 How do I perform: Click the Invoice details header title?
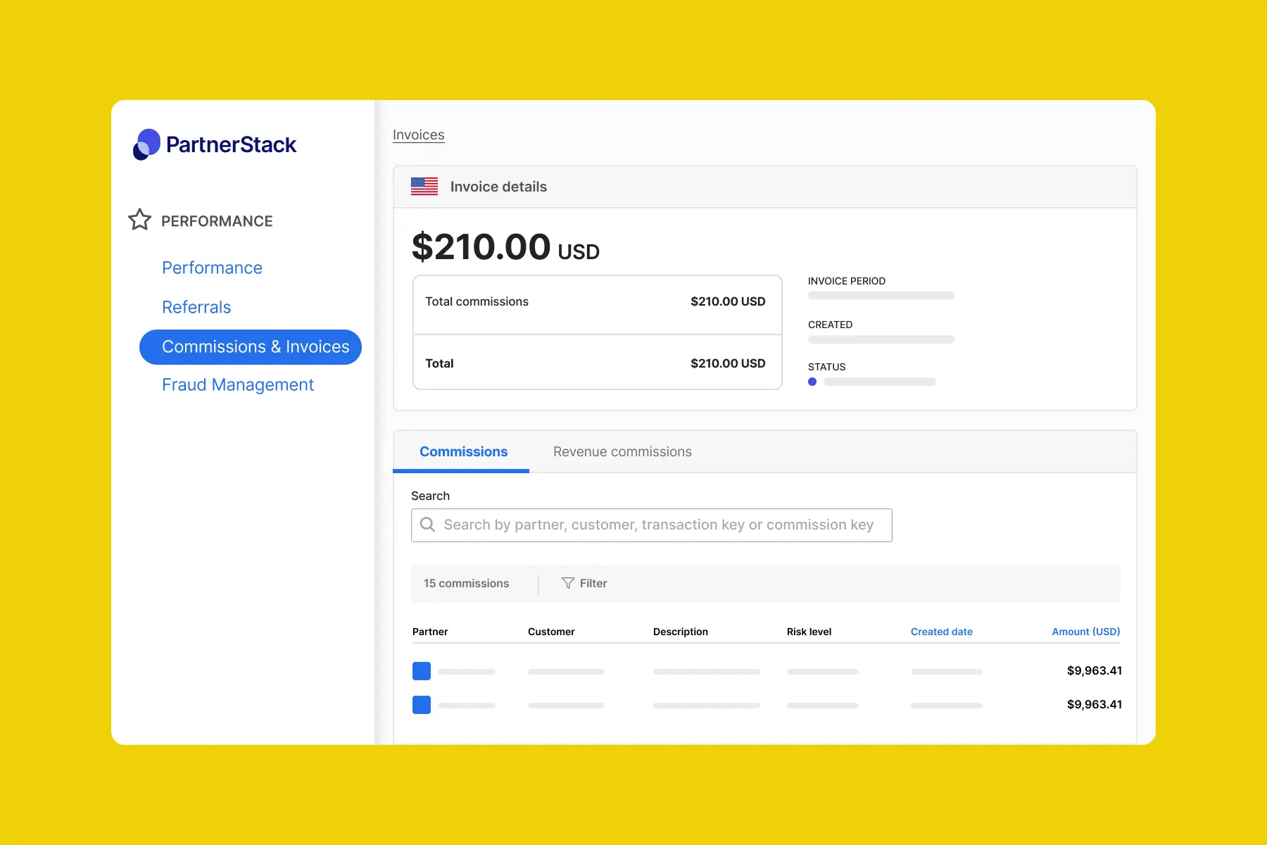click(x=498, y=187)
